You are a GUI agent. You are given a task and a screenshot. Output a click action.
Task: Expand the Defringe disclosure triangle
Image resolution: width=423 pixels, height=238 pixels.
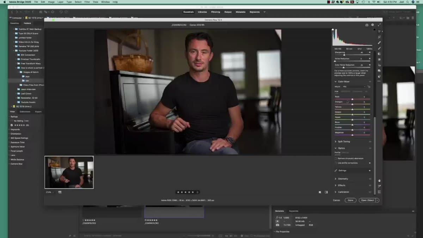point(369,170)
